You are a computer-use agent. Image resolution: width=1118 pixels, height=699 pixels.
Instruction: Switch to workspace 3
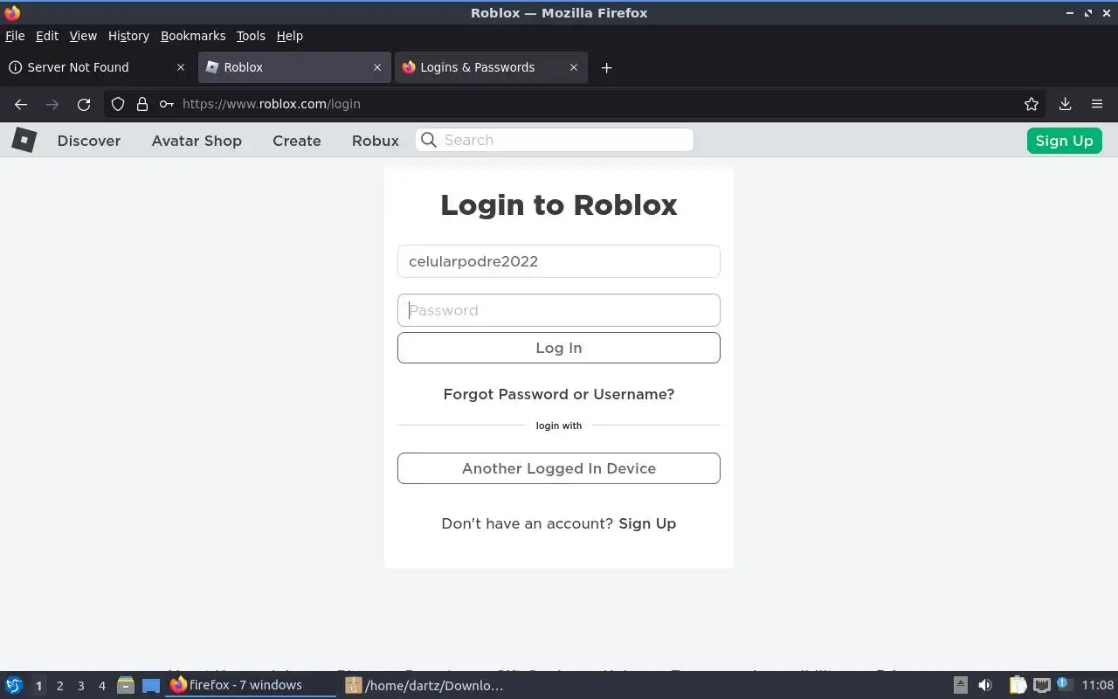point(80,686)
